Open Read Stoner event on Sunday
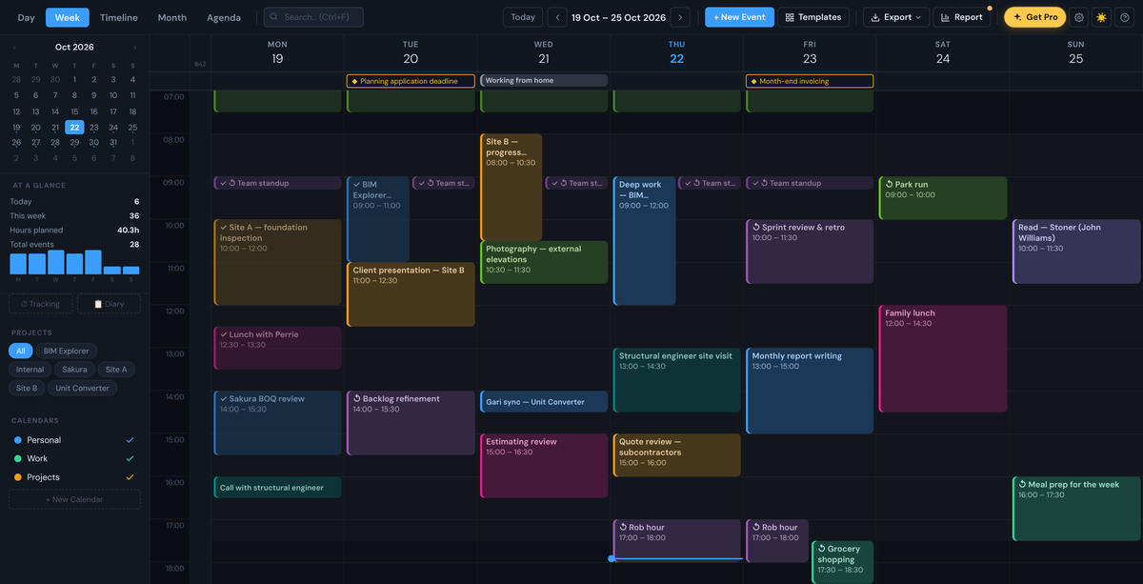This screenshot has width=1143, height=584. (1076, 252)
